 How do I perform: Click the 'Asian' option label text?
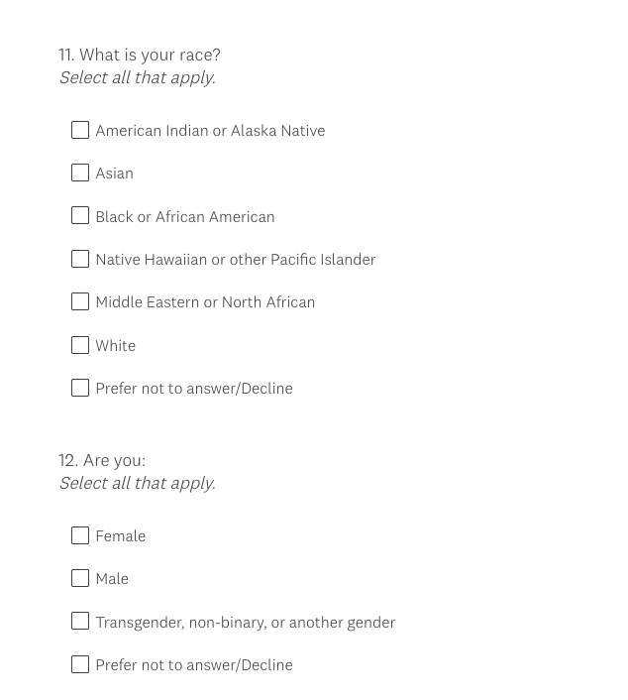coord(114,174)
